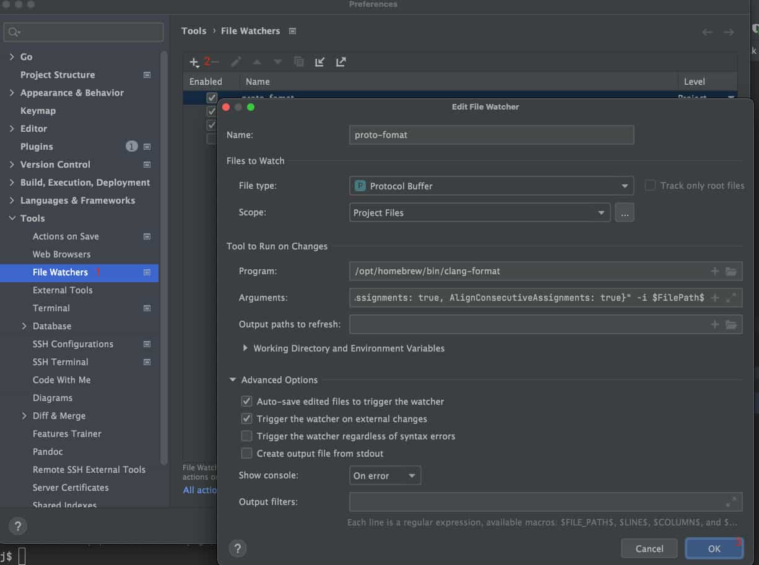The height and width of the screenshot is (565, 759).
Task: Expand the Arguments field editor icon
Action: coord(731,298)
